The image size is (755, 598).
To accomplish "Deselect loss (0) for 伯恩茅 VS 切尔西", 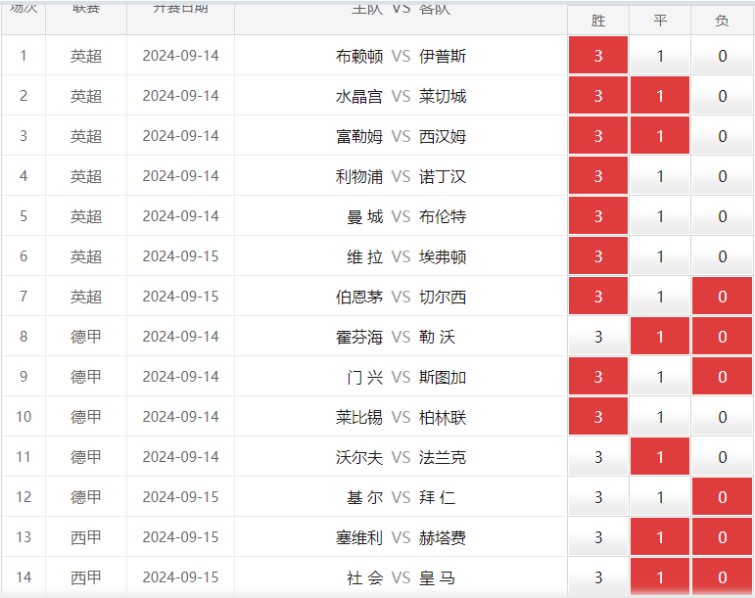I will [723, 296].
